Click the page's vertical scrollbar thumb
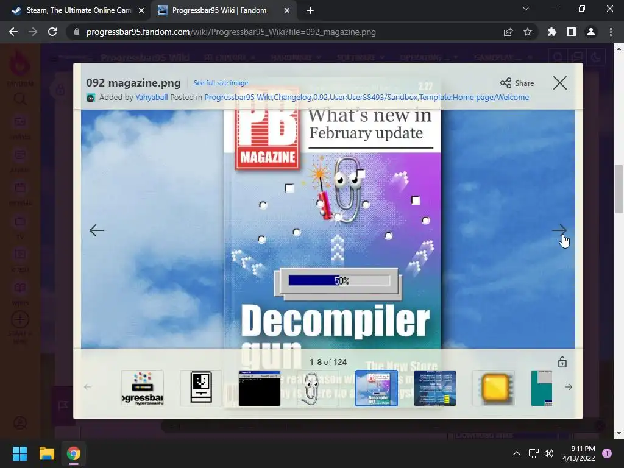The image size is (624, 468). pyautogui.click(x=619, y=189)
